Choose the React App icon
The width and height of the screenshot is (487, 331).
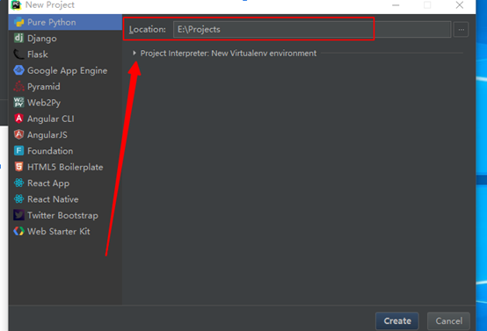click(x=19, y=183)
